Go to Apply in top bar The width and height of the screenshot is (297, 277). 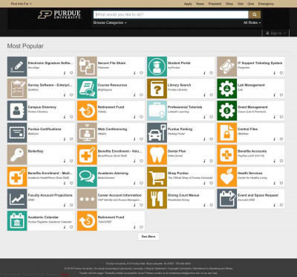pyautogui.click(x=188, y=4)
